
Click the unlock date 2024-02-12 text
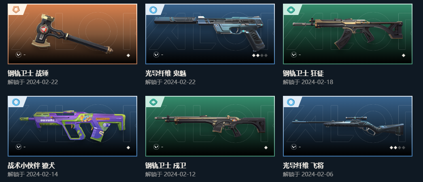tap(180, 174)
